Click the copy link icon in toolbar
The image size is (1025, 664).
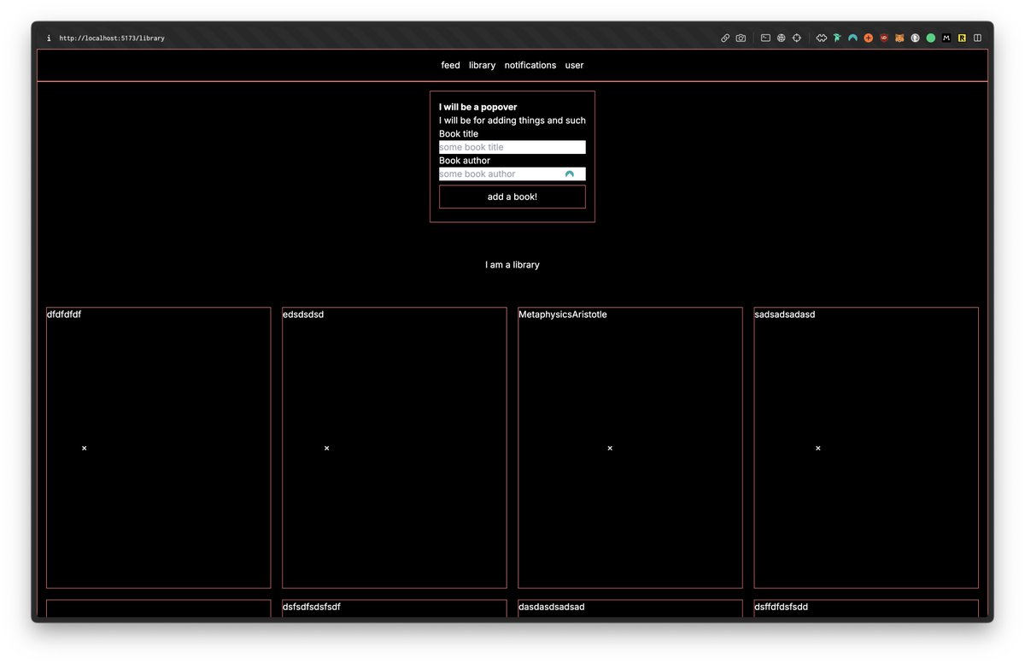[x=725, y=38]
